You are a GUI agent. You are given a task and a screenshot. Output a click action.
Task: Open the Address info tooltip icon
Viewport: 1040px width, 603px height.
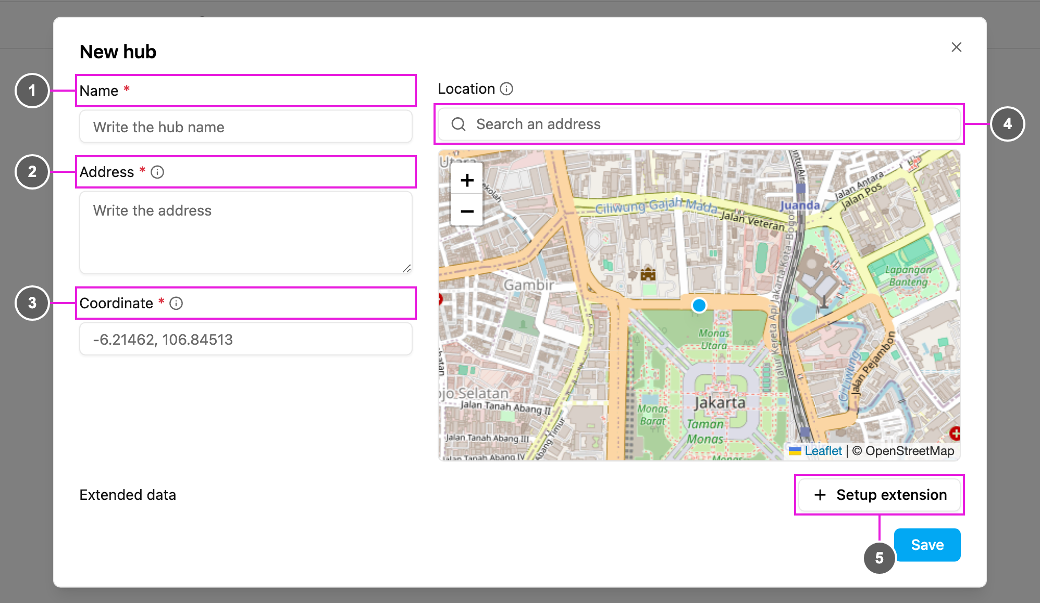(x=157, y=172)
